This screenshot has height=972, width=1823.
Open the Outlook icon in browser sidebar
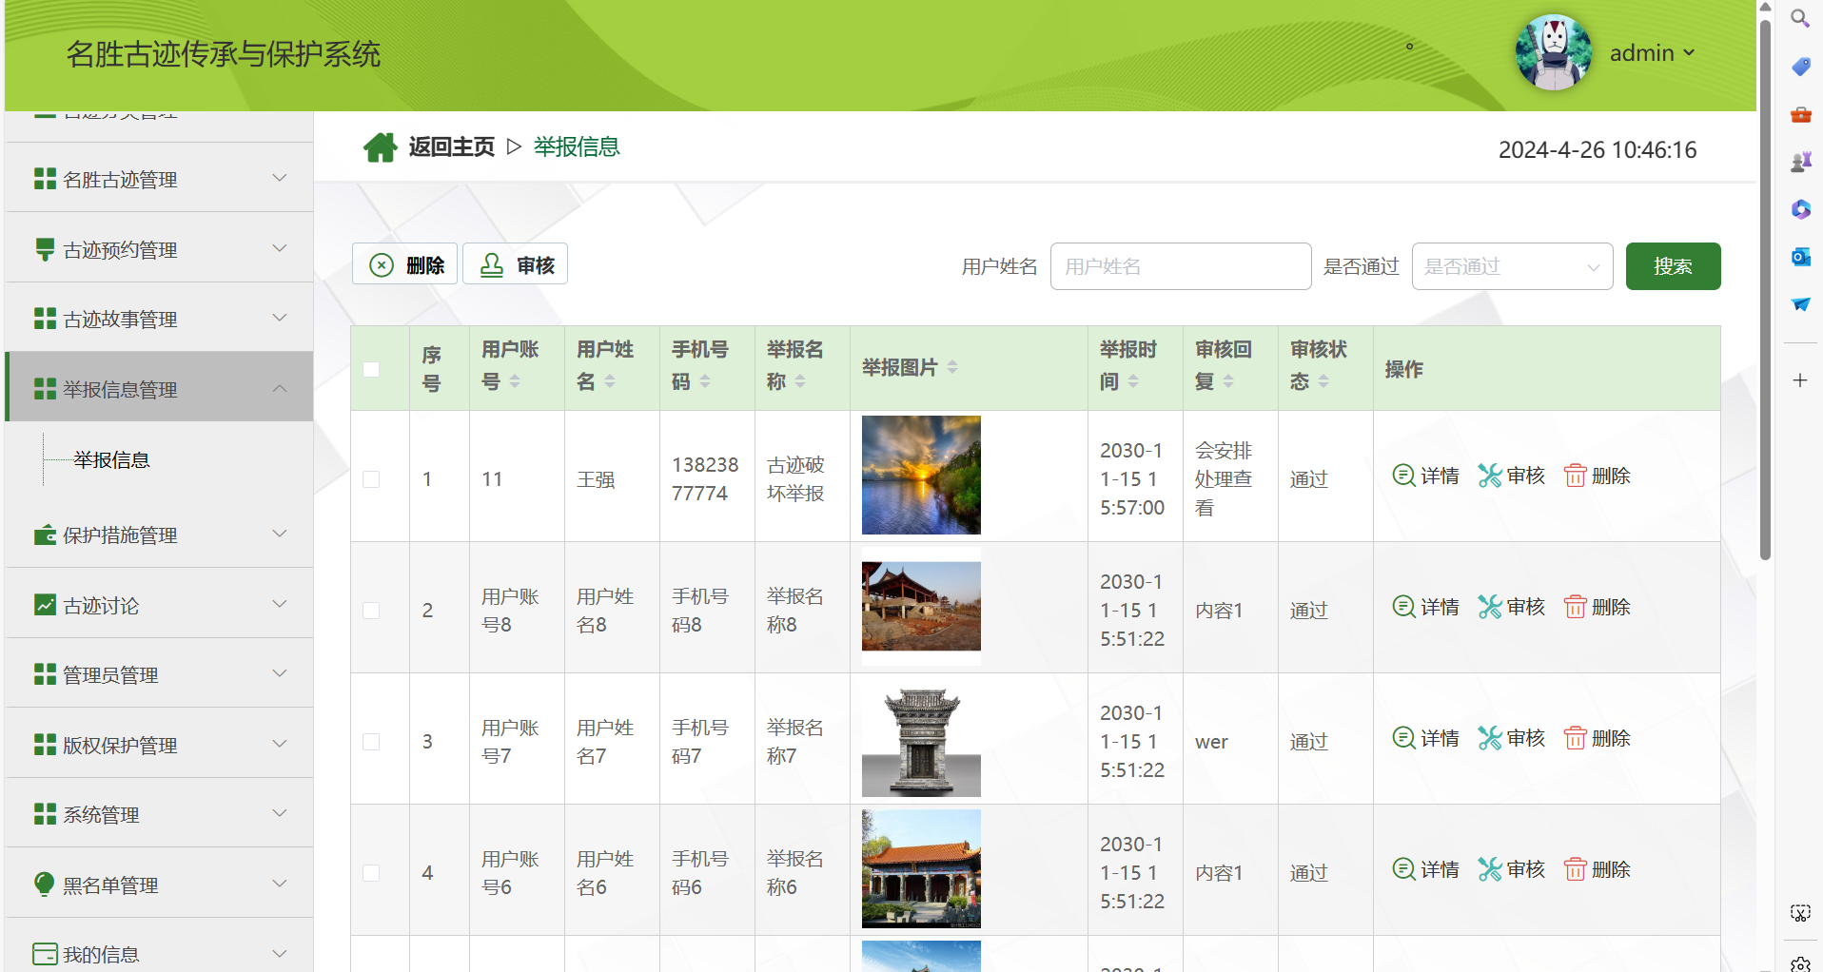1800,257
